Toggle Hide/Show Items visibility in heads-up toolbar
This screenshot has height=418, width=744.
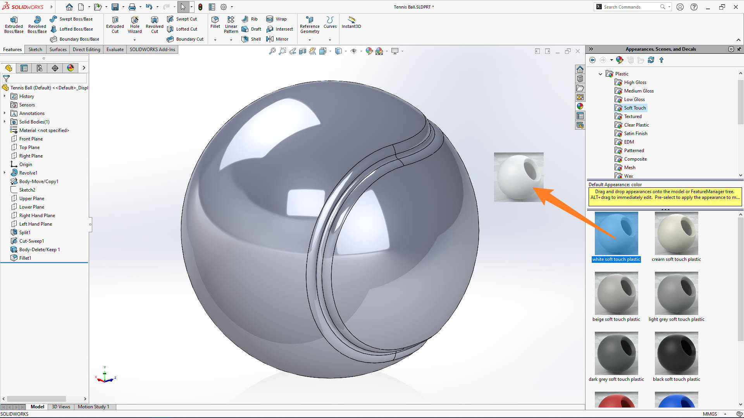(355, 51)
